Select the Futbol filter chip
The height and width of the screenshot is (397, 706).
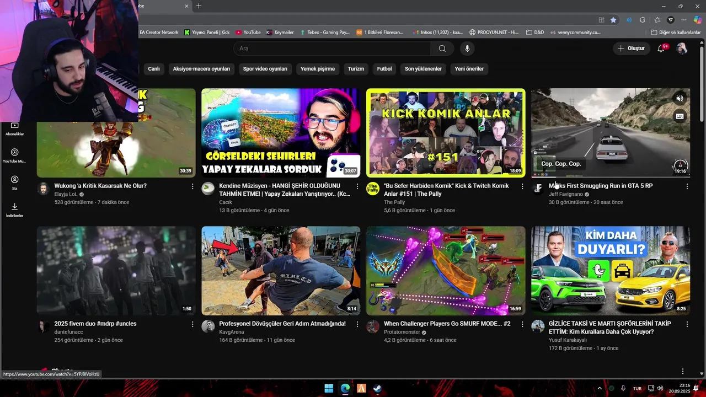pos(384,69)
